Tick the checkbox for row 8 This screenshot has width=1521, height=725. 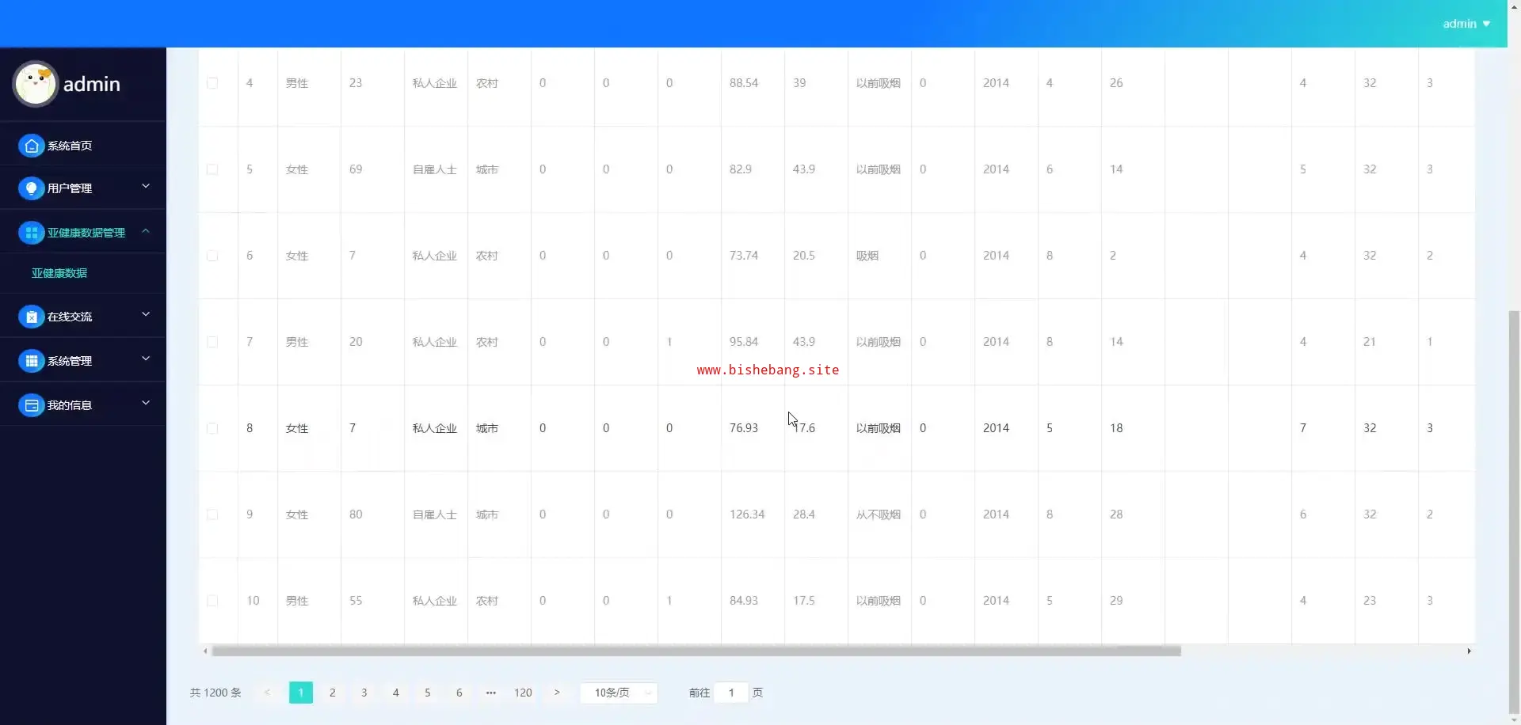click(212, 428)
